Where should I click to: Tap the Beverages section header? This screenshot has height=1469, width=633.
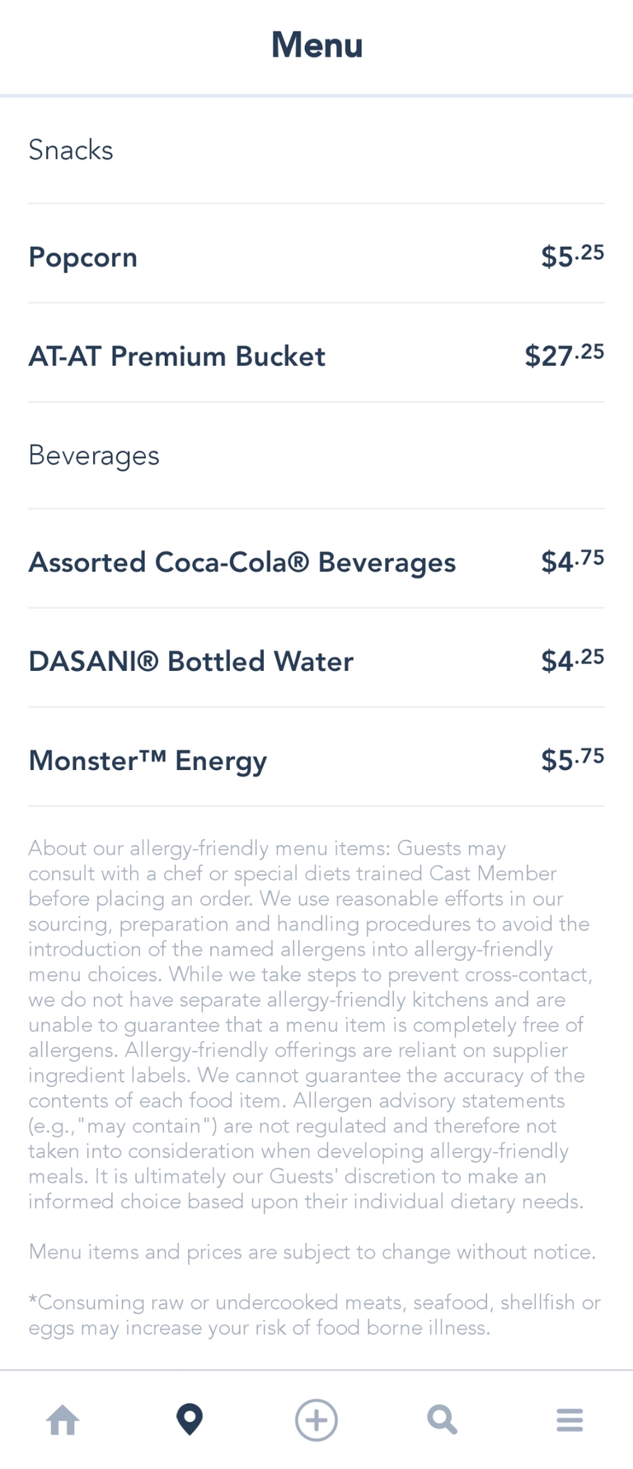pyautogui.click(x=94, y=456)
